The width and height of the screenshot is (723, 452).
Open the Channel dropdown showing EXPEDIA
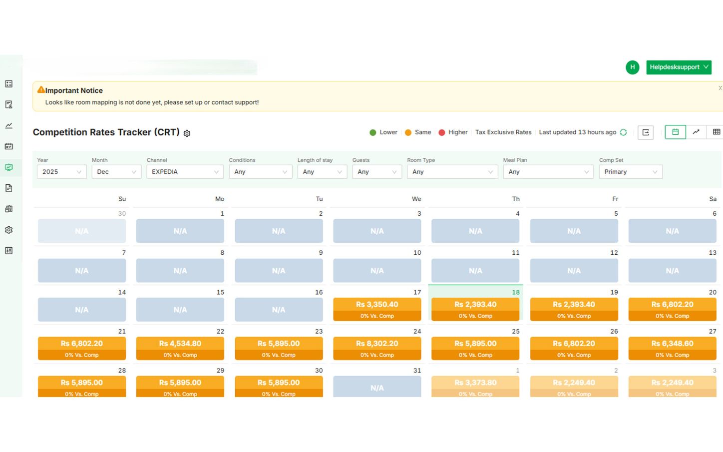pos(185,172)
